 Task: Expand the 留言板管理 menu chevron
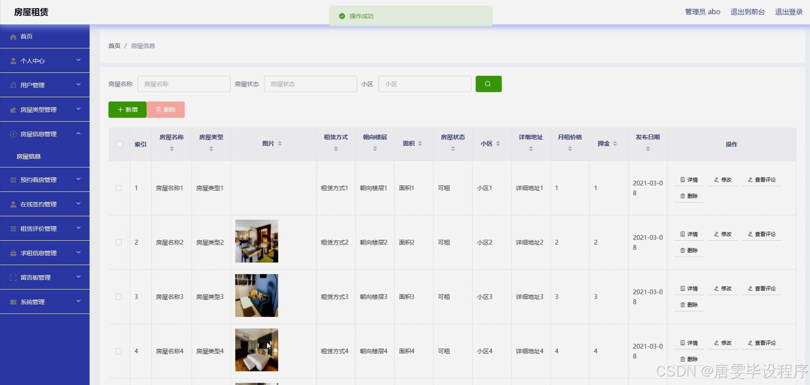pyautogui.click(x=78, y=277)
